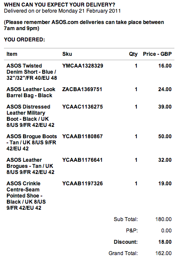The height and width of the screenshot is (259, 177).
Task: Click the ASOS Leather Brogues Tan item
Action: pos(31,166)
